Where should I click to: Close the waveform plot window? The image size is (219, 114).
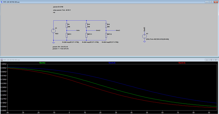(216, 60)
